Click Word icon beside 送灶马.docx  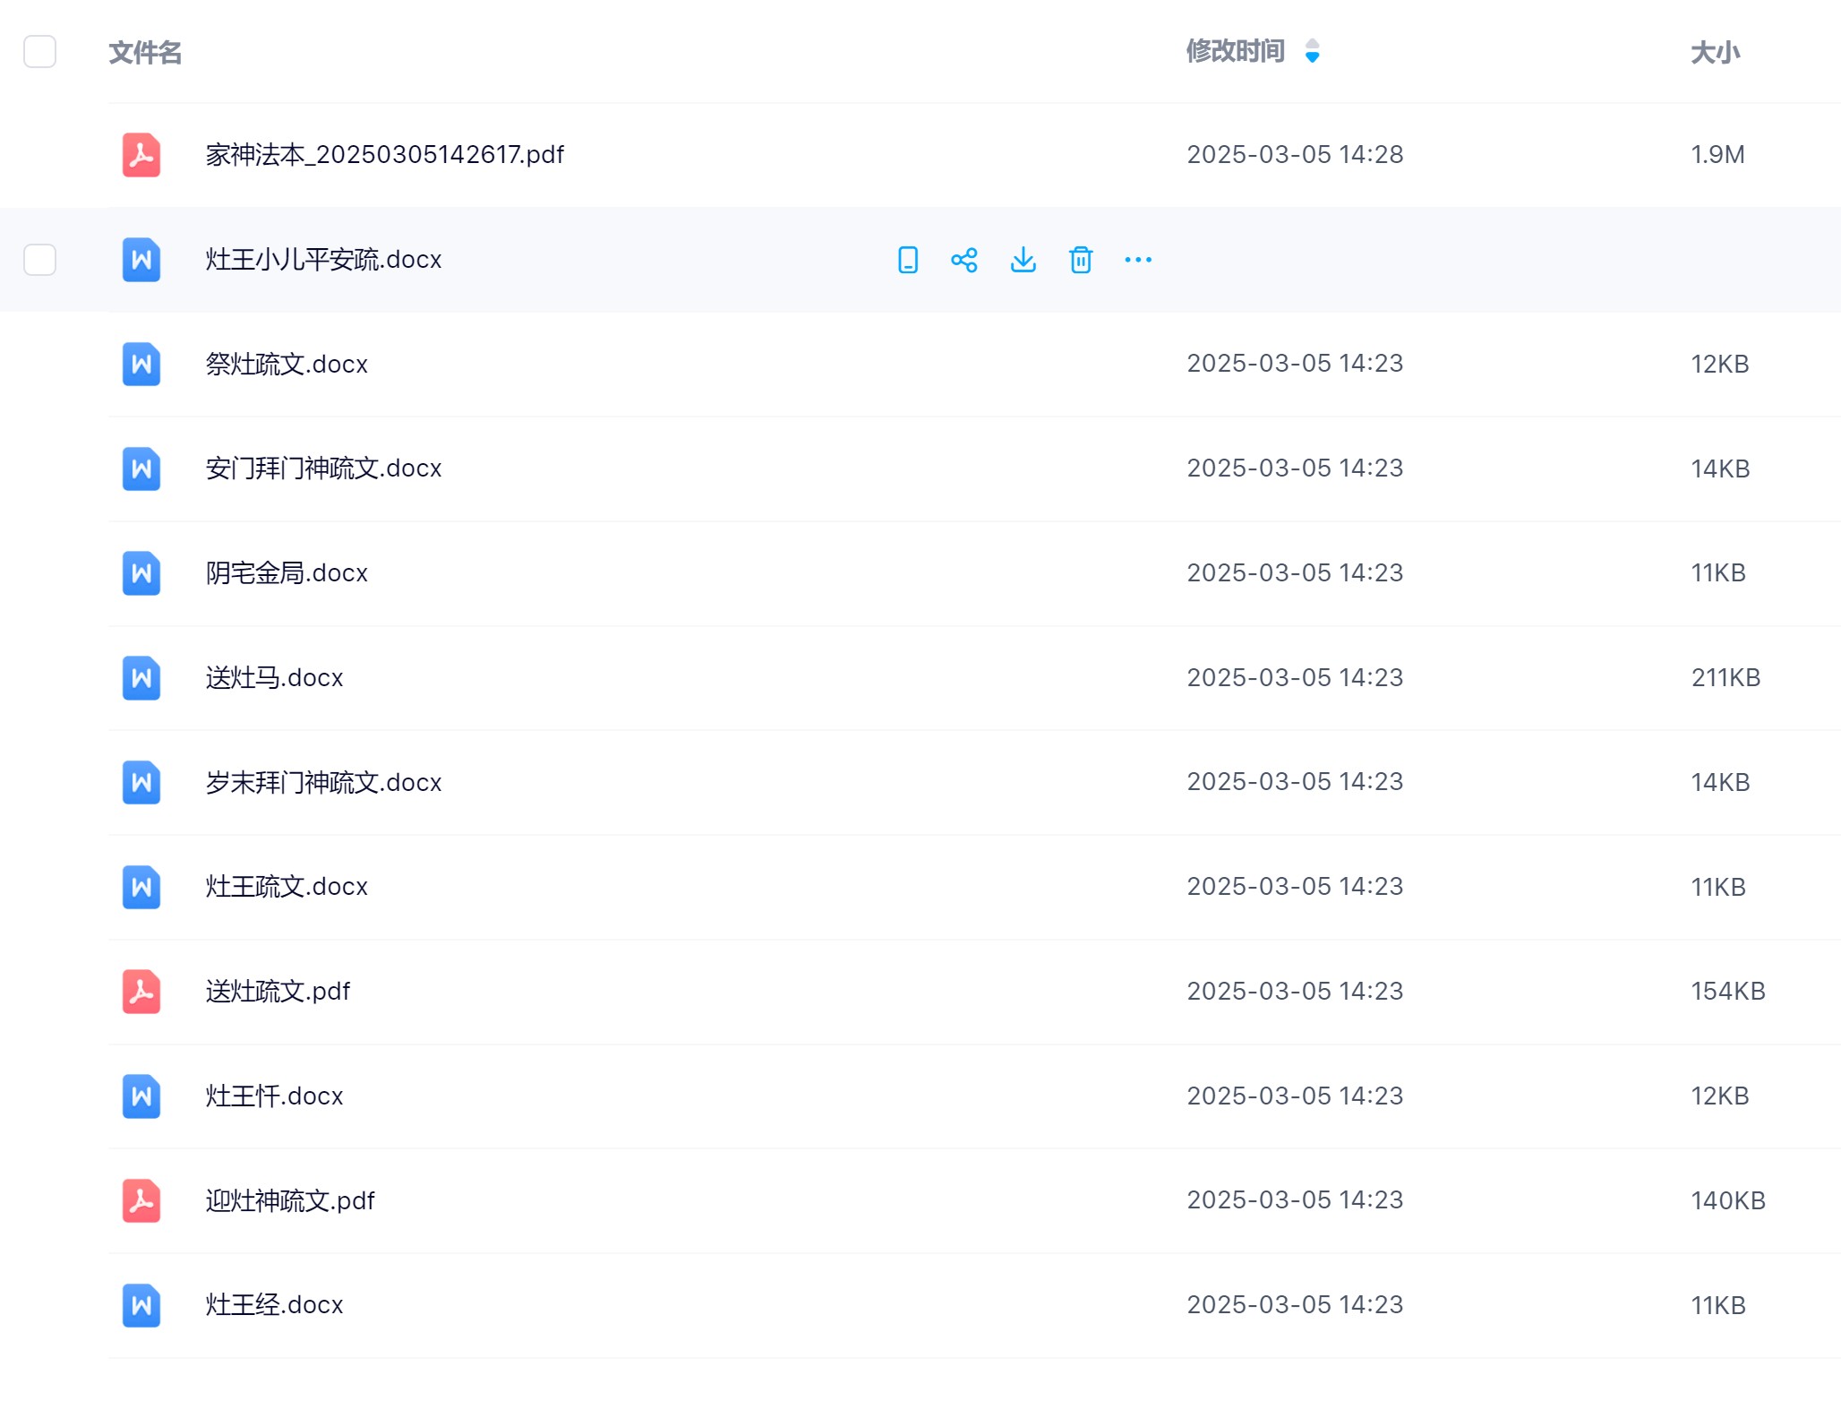[141, 678]
